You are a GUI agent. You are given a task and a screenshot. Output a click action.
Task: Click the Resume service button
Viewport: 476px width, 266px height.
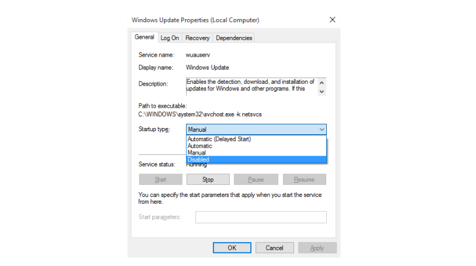[305, 179]
